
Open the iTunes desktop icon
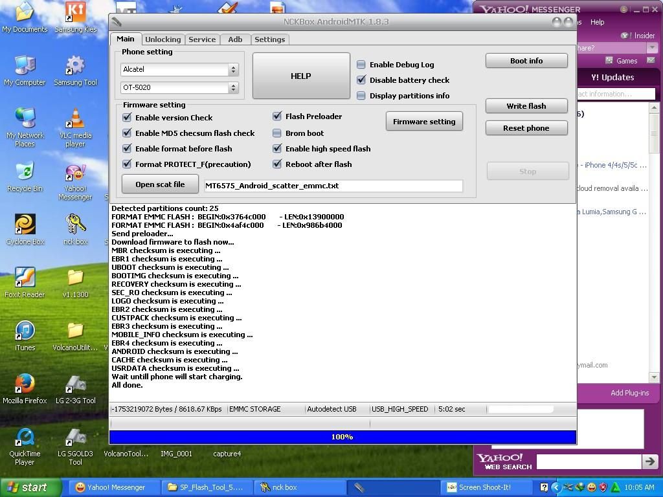(x=25, y=333)
